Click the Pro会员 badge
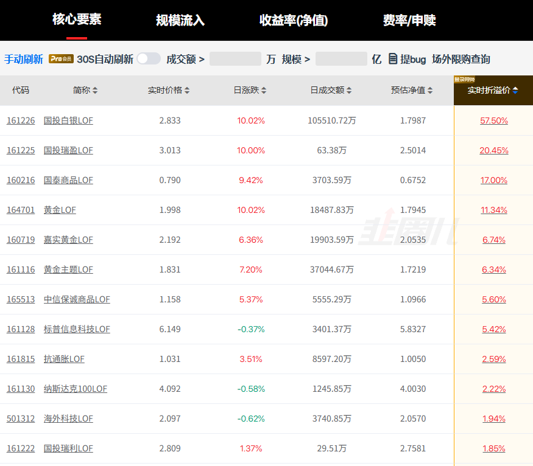 61,59
